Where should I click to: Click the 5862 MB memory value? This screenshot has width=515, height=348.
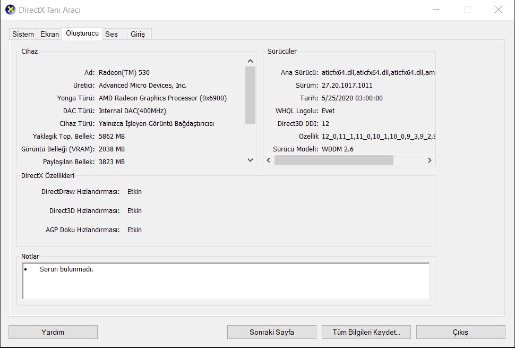click(111, 137)
